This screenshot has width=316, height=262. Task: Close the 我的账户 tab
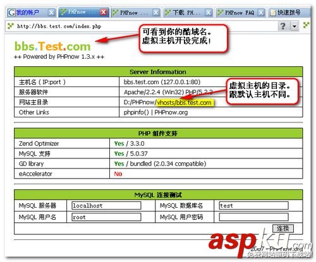coord(51,13)
